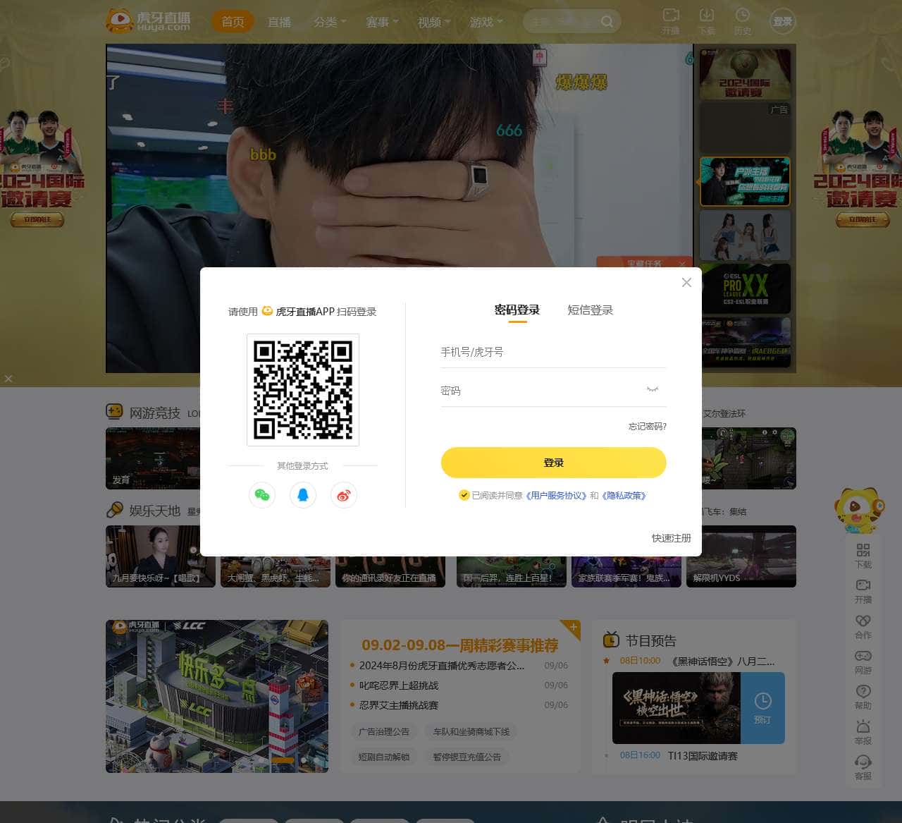
Task: Expand the 游戏 dropdown menu
Action: pos(486,22)
